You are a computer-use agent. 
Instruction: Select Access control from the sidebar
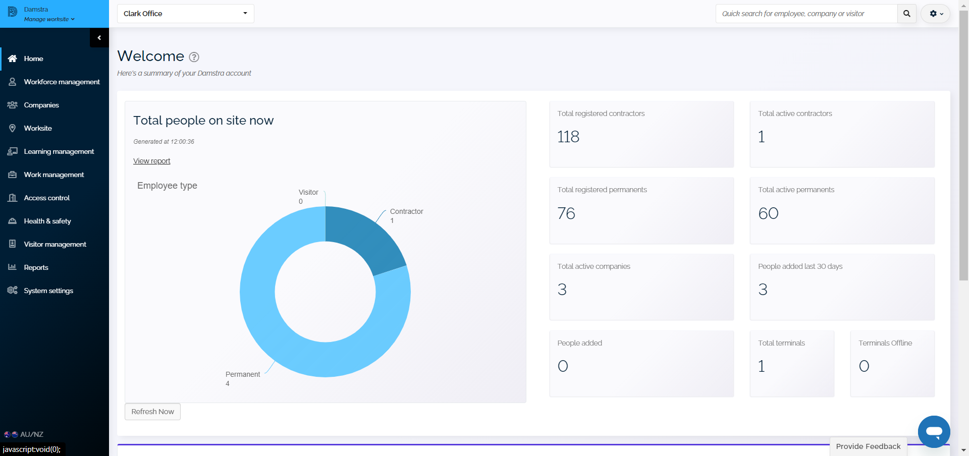click(47, 198)
